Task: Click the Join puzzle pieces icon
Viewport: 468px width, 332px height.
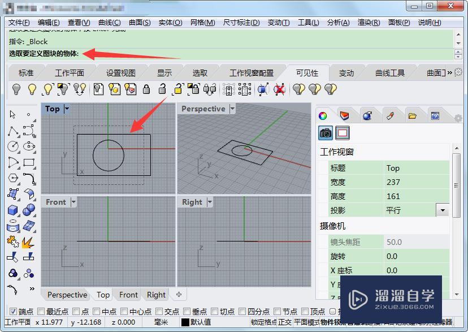Action: tap(13, 242)
